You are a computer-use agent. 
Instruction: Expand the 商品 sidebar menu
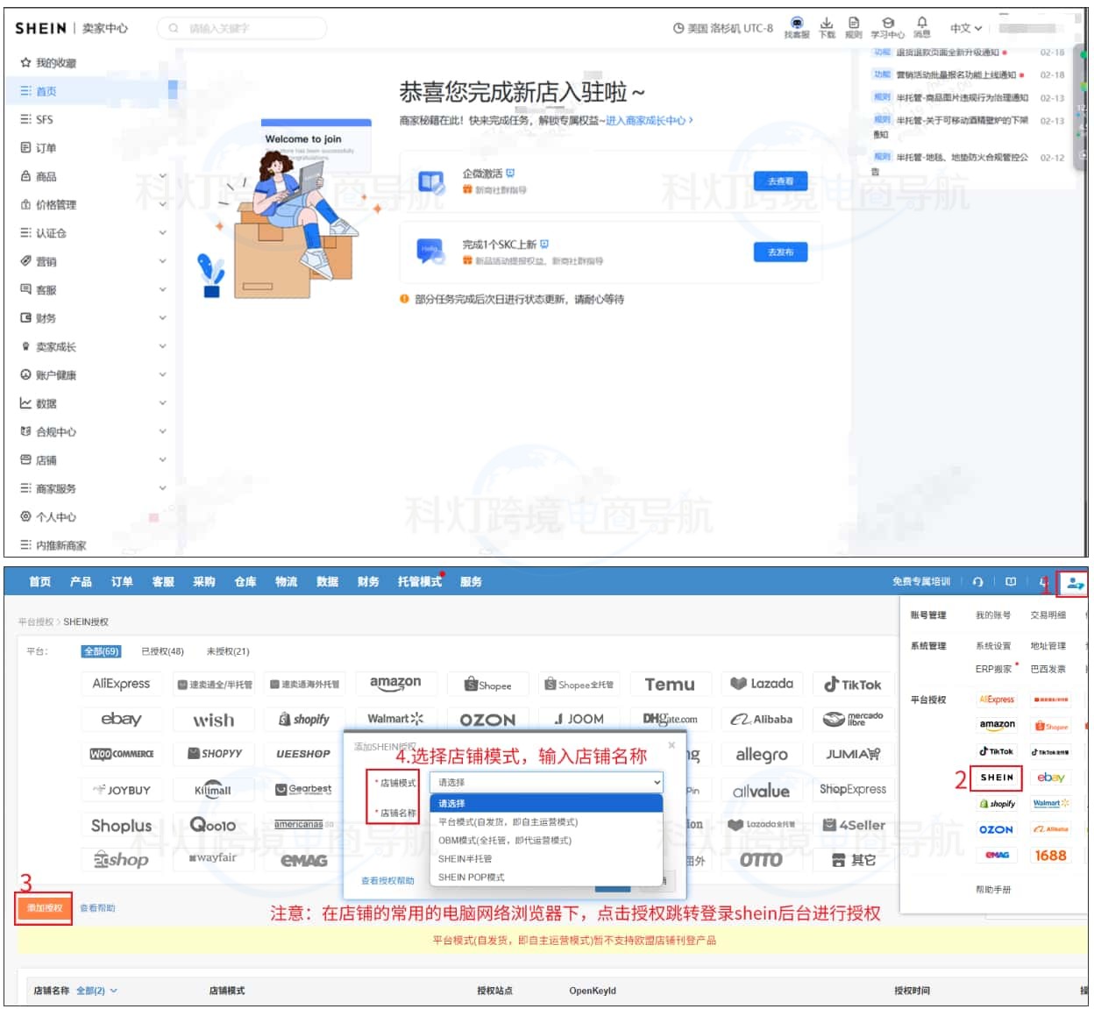pos(46,176)
